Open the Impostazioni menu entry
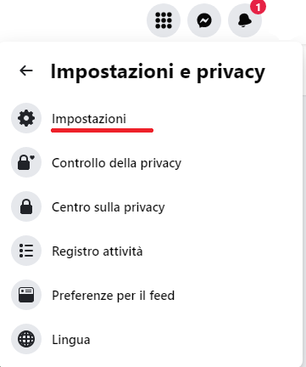The width and height of the screenshot is (306, 367). coord(89,119)
